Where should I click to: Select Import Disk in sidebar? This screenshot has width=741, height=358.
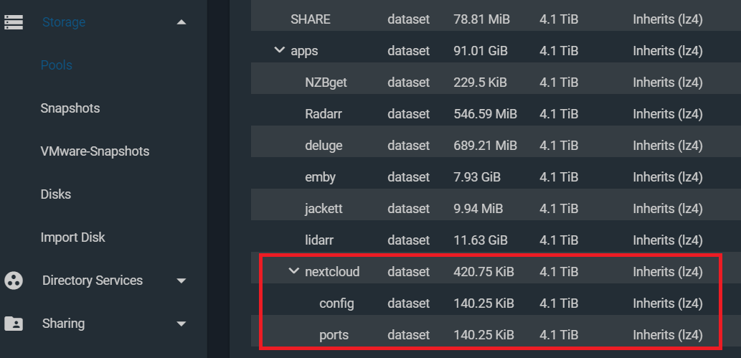click(x=72, y=237)
